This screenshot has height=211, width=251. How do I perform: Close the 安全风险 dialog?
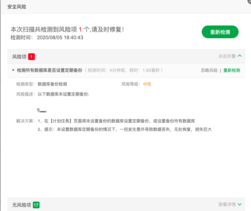249,1
